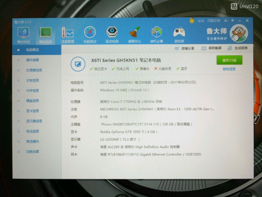Screen dimensions: 262x197
Task: Click the 无线上网 checkmark label
Action: (x=121, y=69)
